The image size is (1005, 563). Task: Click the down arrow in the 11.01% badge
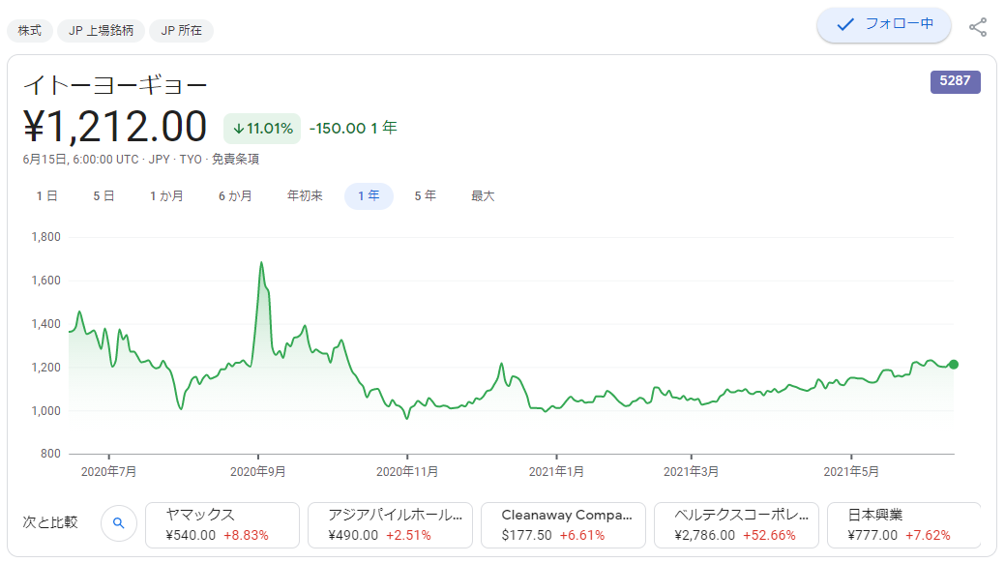coord(238,129)
